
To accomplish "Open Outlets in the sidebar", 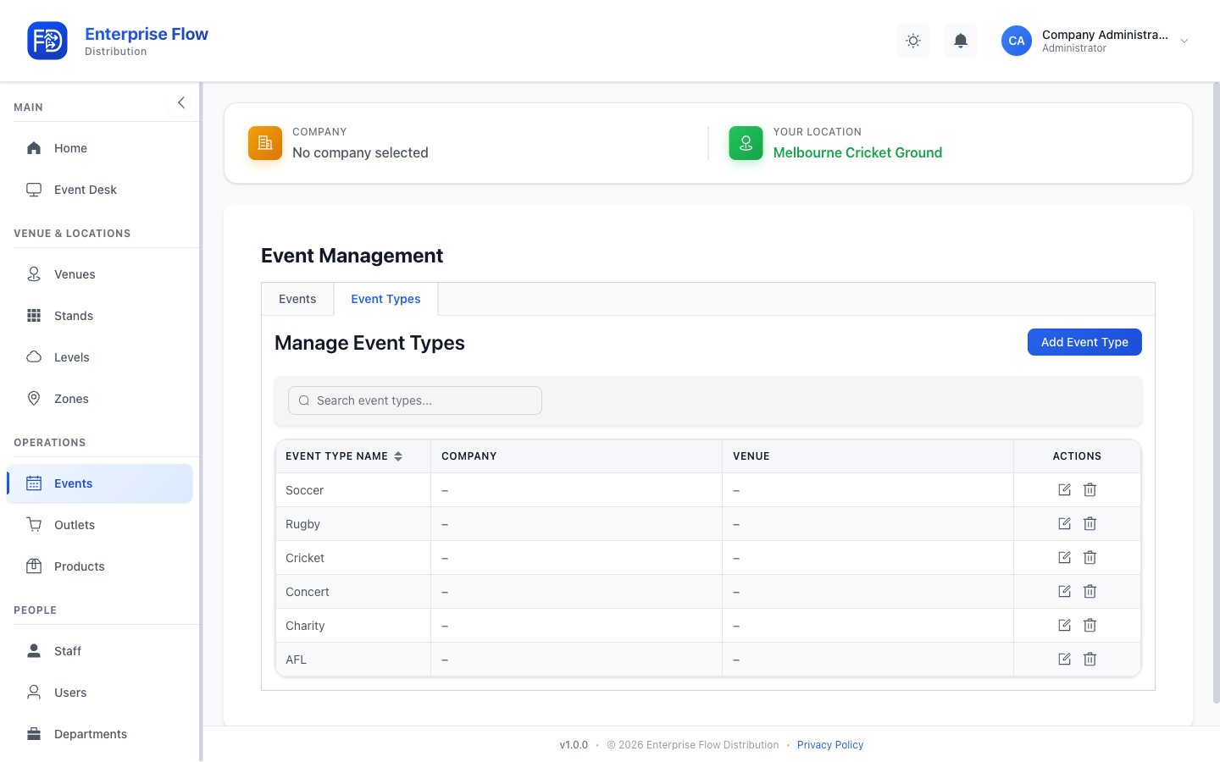I will [100, 525].
